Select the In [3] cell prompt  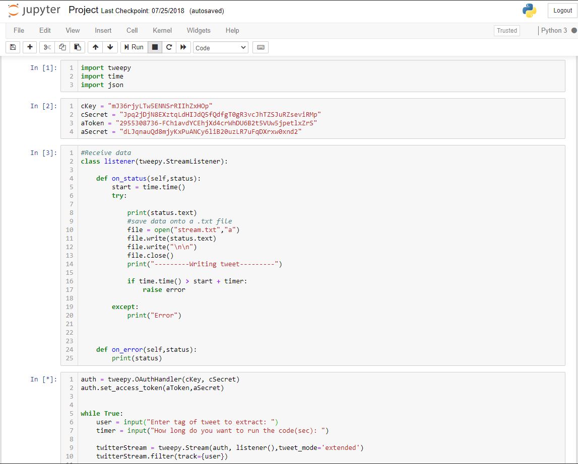tap(43, 153)
